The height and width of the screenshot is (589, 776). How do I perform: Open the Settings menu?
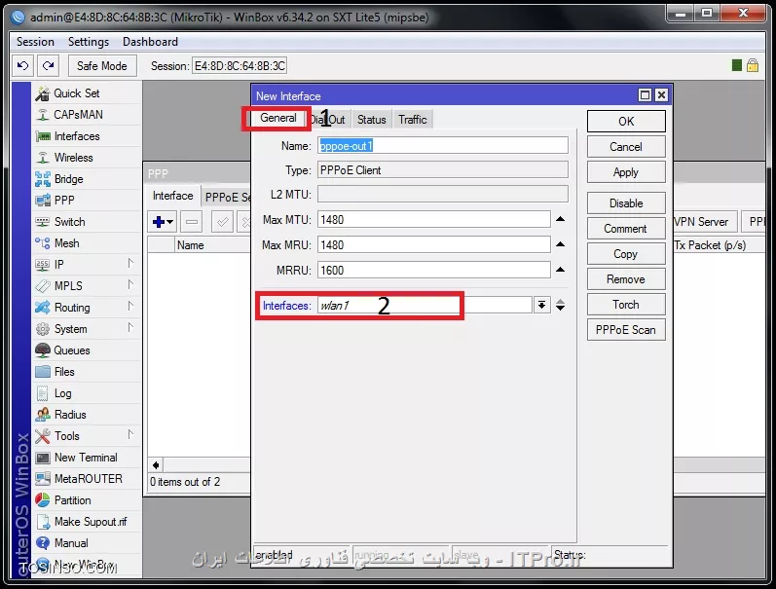click(x=88, y=42)
